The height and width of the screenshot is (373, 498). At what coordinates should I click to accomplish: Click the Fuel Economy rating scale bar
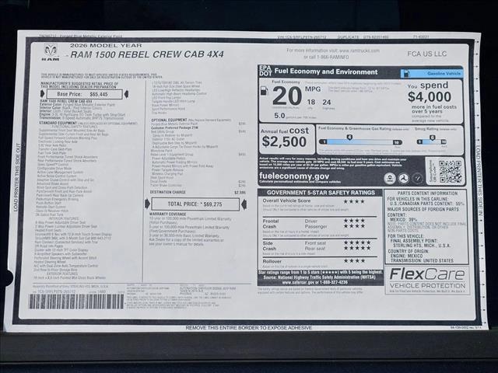[360, 142]
